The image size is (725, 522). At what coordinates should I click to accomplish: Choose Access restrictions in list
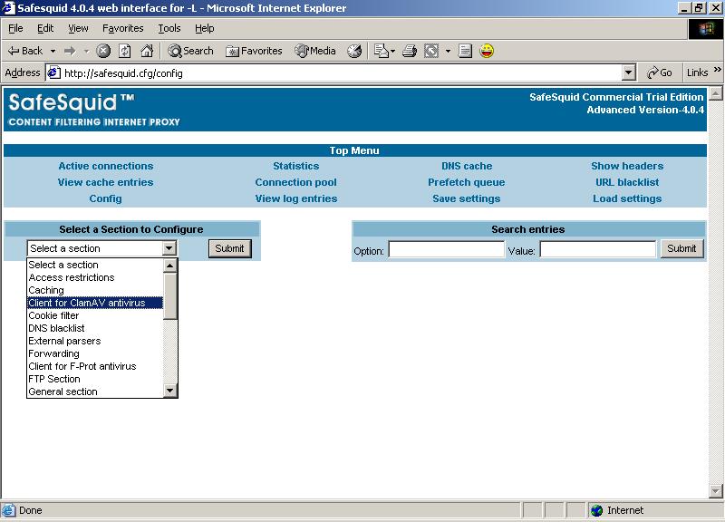tap(95, 277)
